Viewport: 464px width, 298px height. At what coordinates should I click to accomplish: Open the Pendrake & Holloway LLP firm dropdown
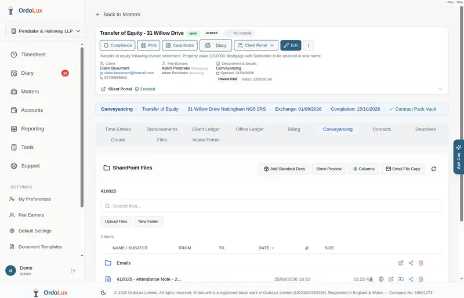click(46, 31)
